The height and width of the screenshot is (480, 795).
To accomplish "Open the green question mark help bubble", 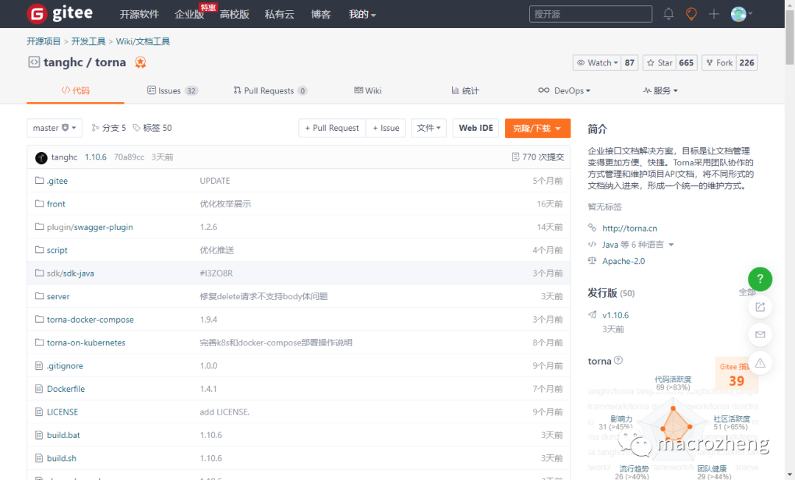I will coord(760,279).
